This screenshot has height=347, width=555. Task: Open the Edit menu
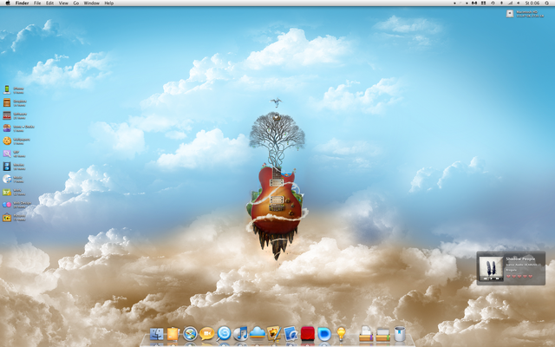point(50,3)
